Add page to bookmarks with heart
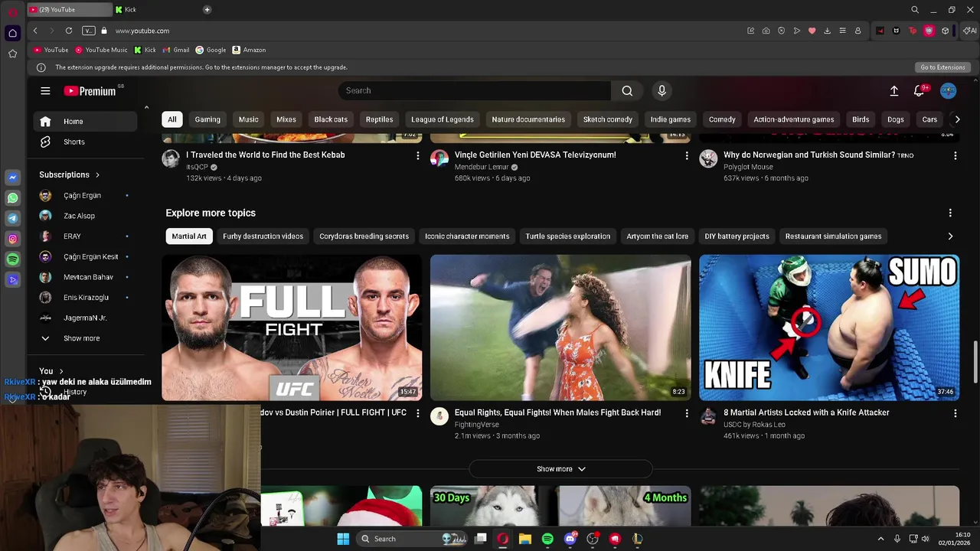The image size is (980, 551). (812, 31)
